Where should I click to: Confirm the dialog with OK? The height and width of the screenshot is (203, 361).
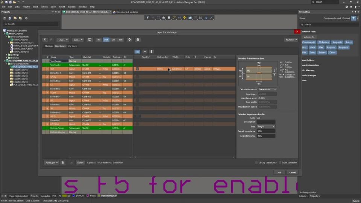[x=279, y=173]
